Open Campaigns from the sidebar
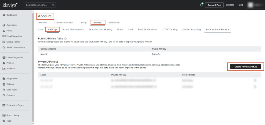 coord(12,25)
